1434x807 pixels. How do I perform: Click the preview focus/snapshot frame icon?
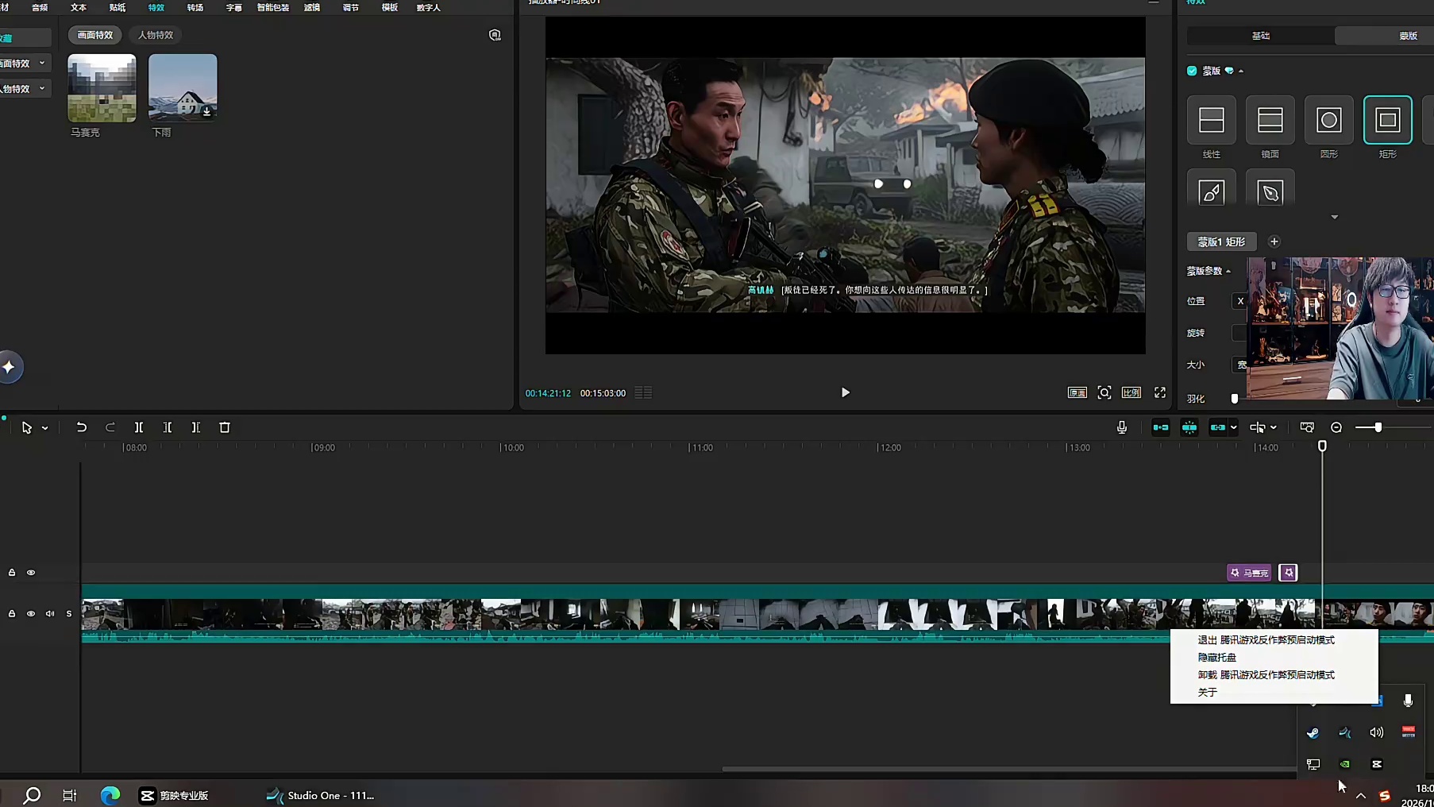click(x=1104, y=392)
